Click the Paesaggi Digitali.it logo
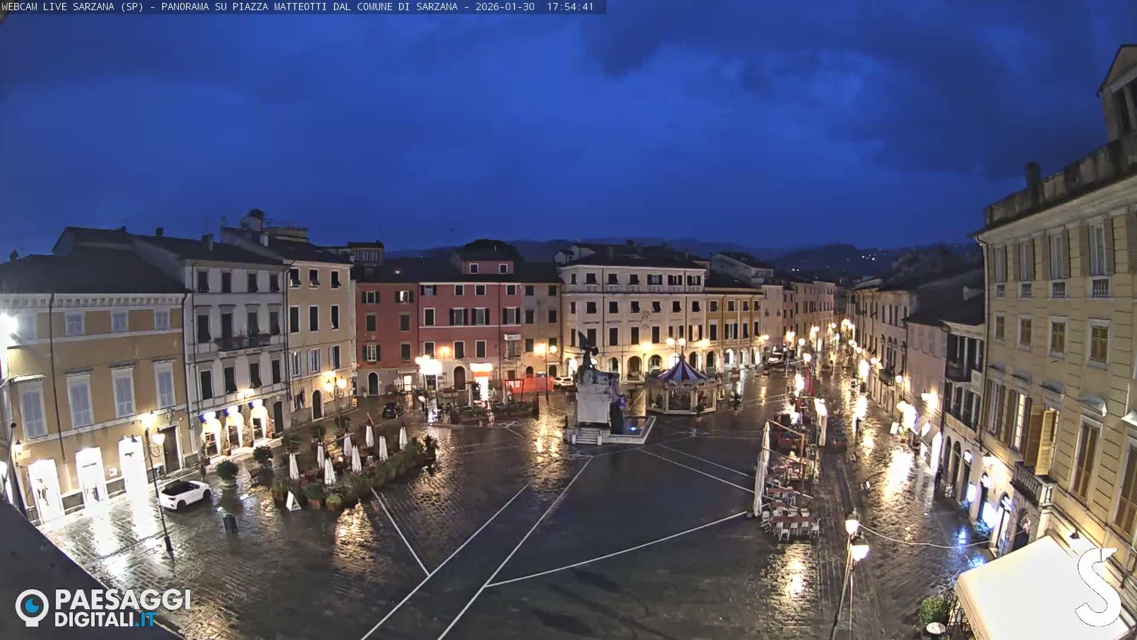 (103, 607)
